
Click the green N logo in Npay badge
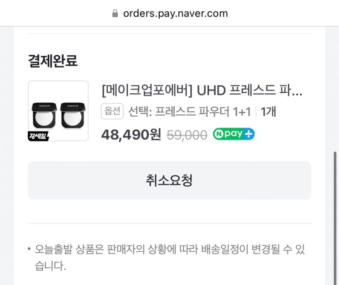[x=219, y=134]
